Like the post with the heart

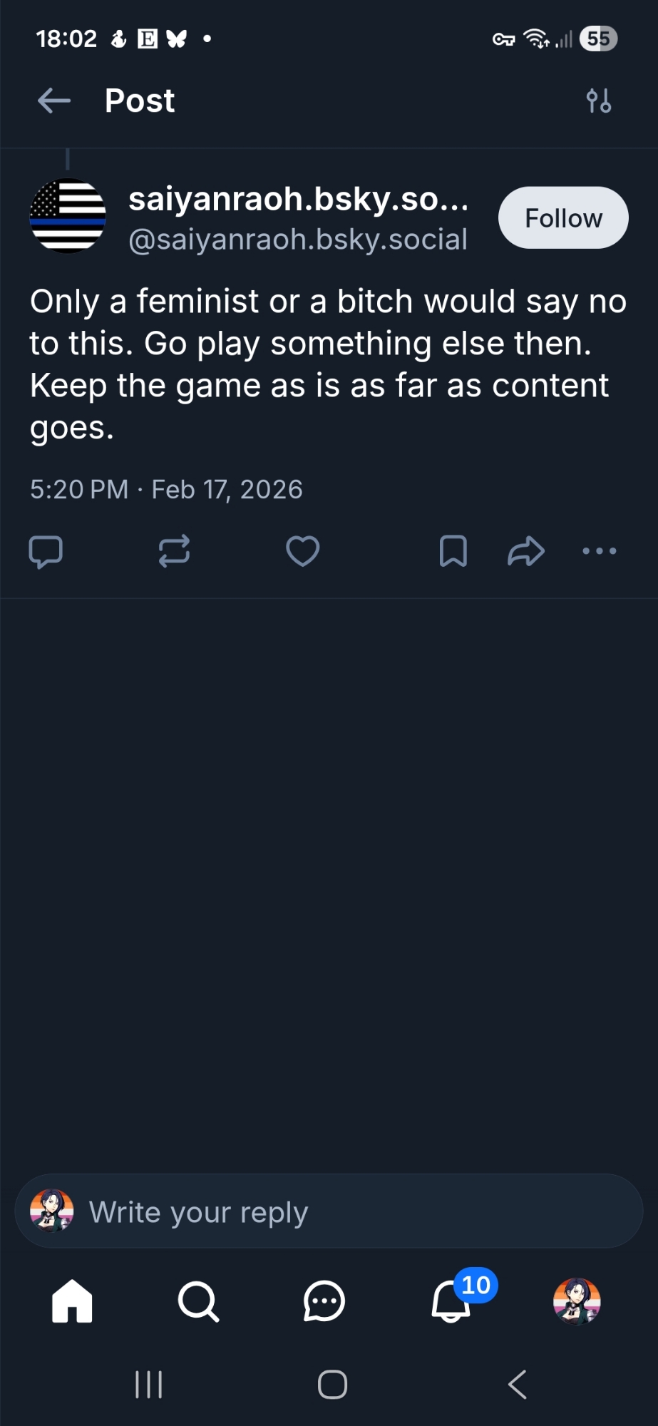[x=303, y=551]
